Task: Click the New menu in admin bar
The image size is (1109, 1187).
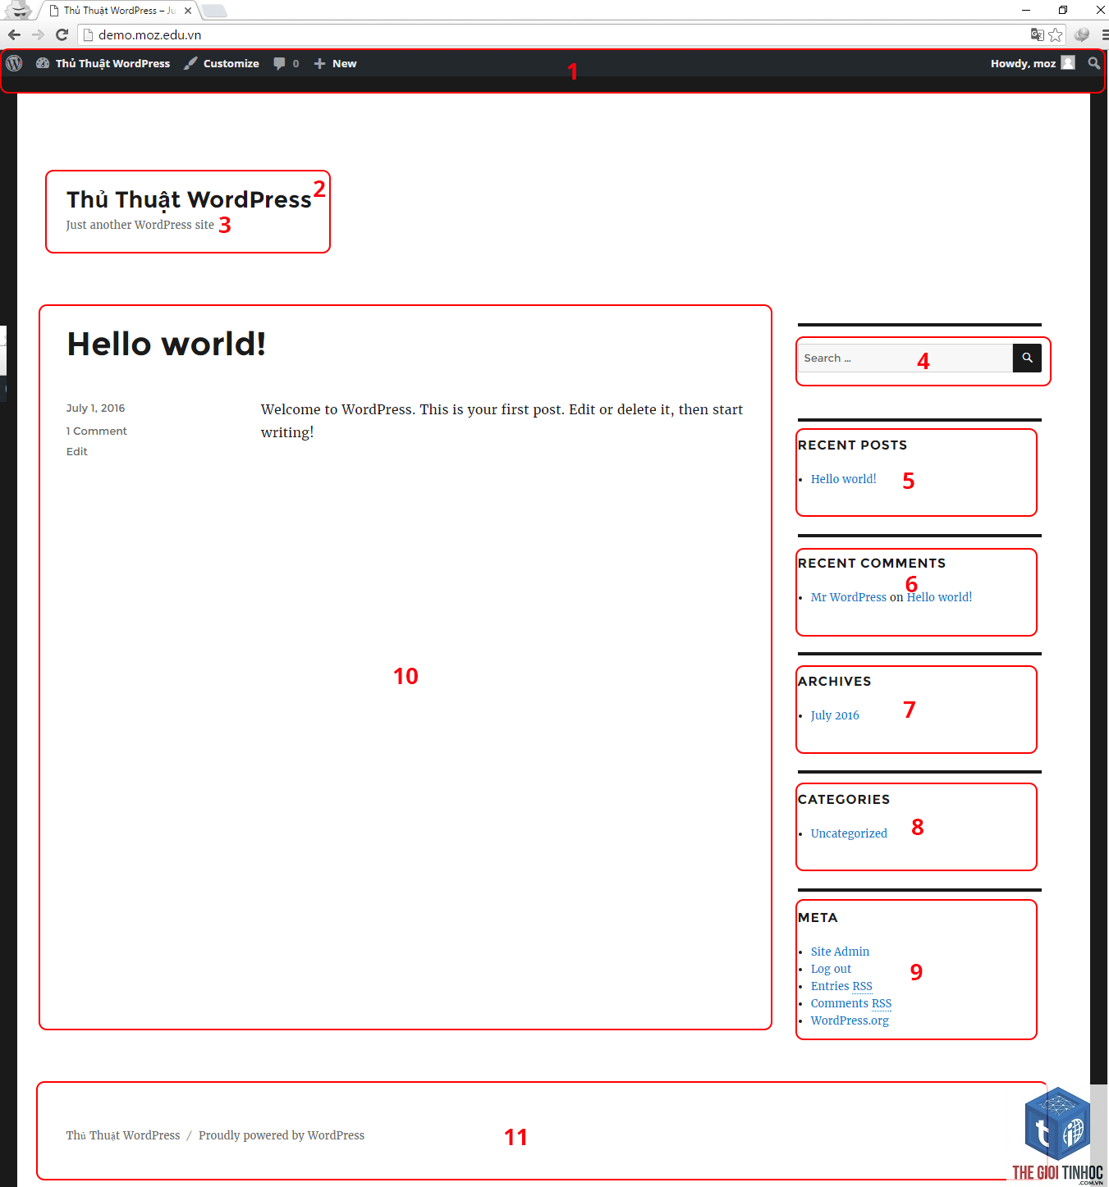Action: [x=335, y=63]
